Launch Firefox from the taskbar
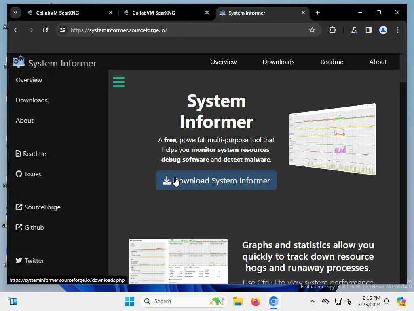This screenshot has height=311, width=414. pyautogui.click(x=256, y=301)
